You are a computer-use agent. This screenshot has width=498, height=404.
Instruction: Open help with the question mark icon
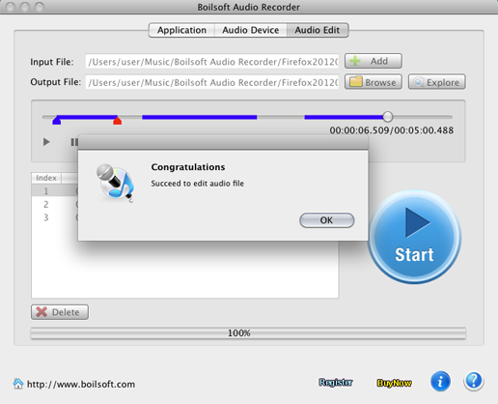[474, 381]
